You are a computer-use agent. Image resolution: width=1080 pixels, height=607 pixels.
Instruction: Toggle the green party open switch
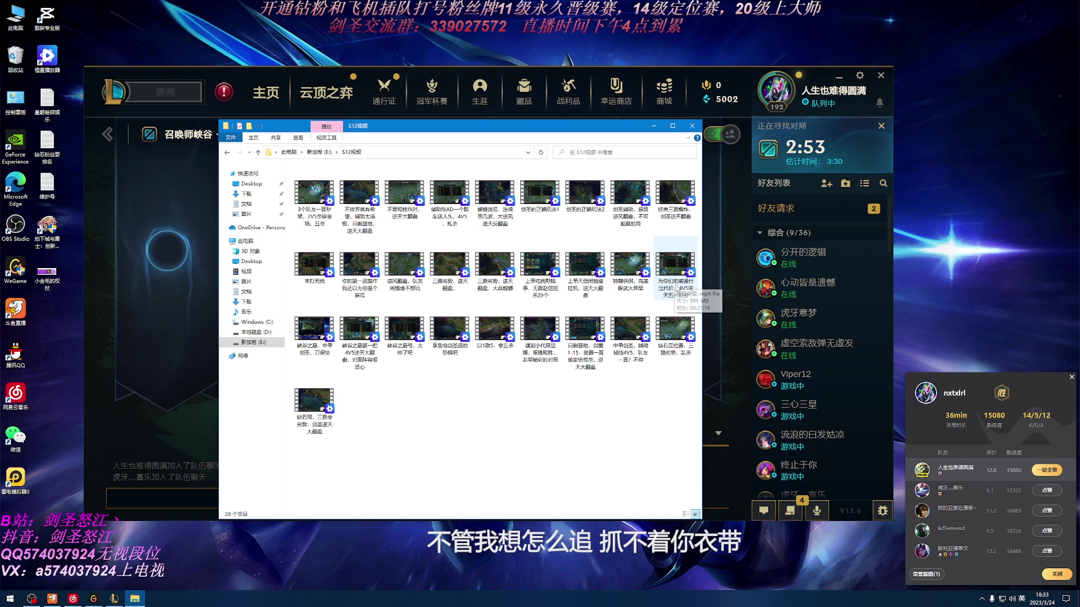(721, 134)
